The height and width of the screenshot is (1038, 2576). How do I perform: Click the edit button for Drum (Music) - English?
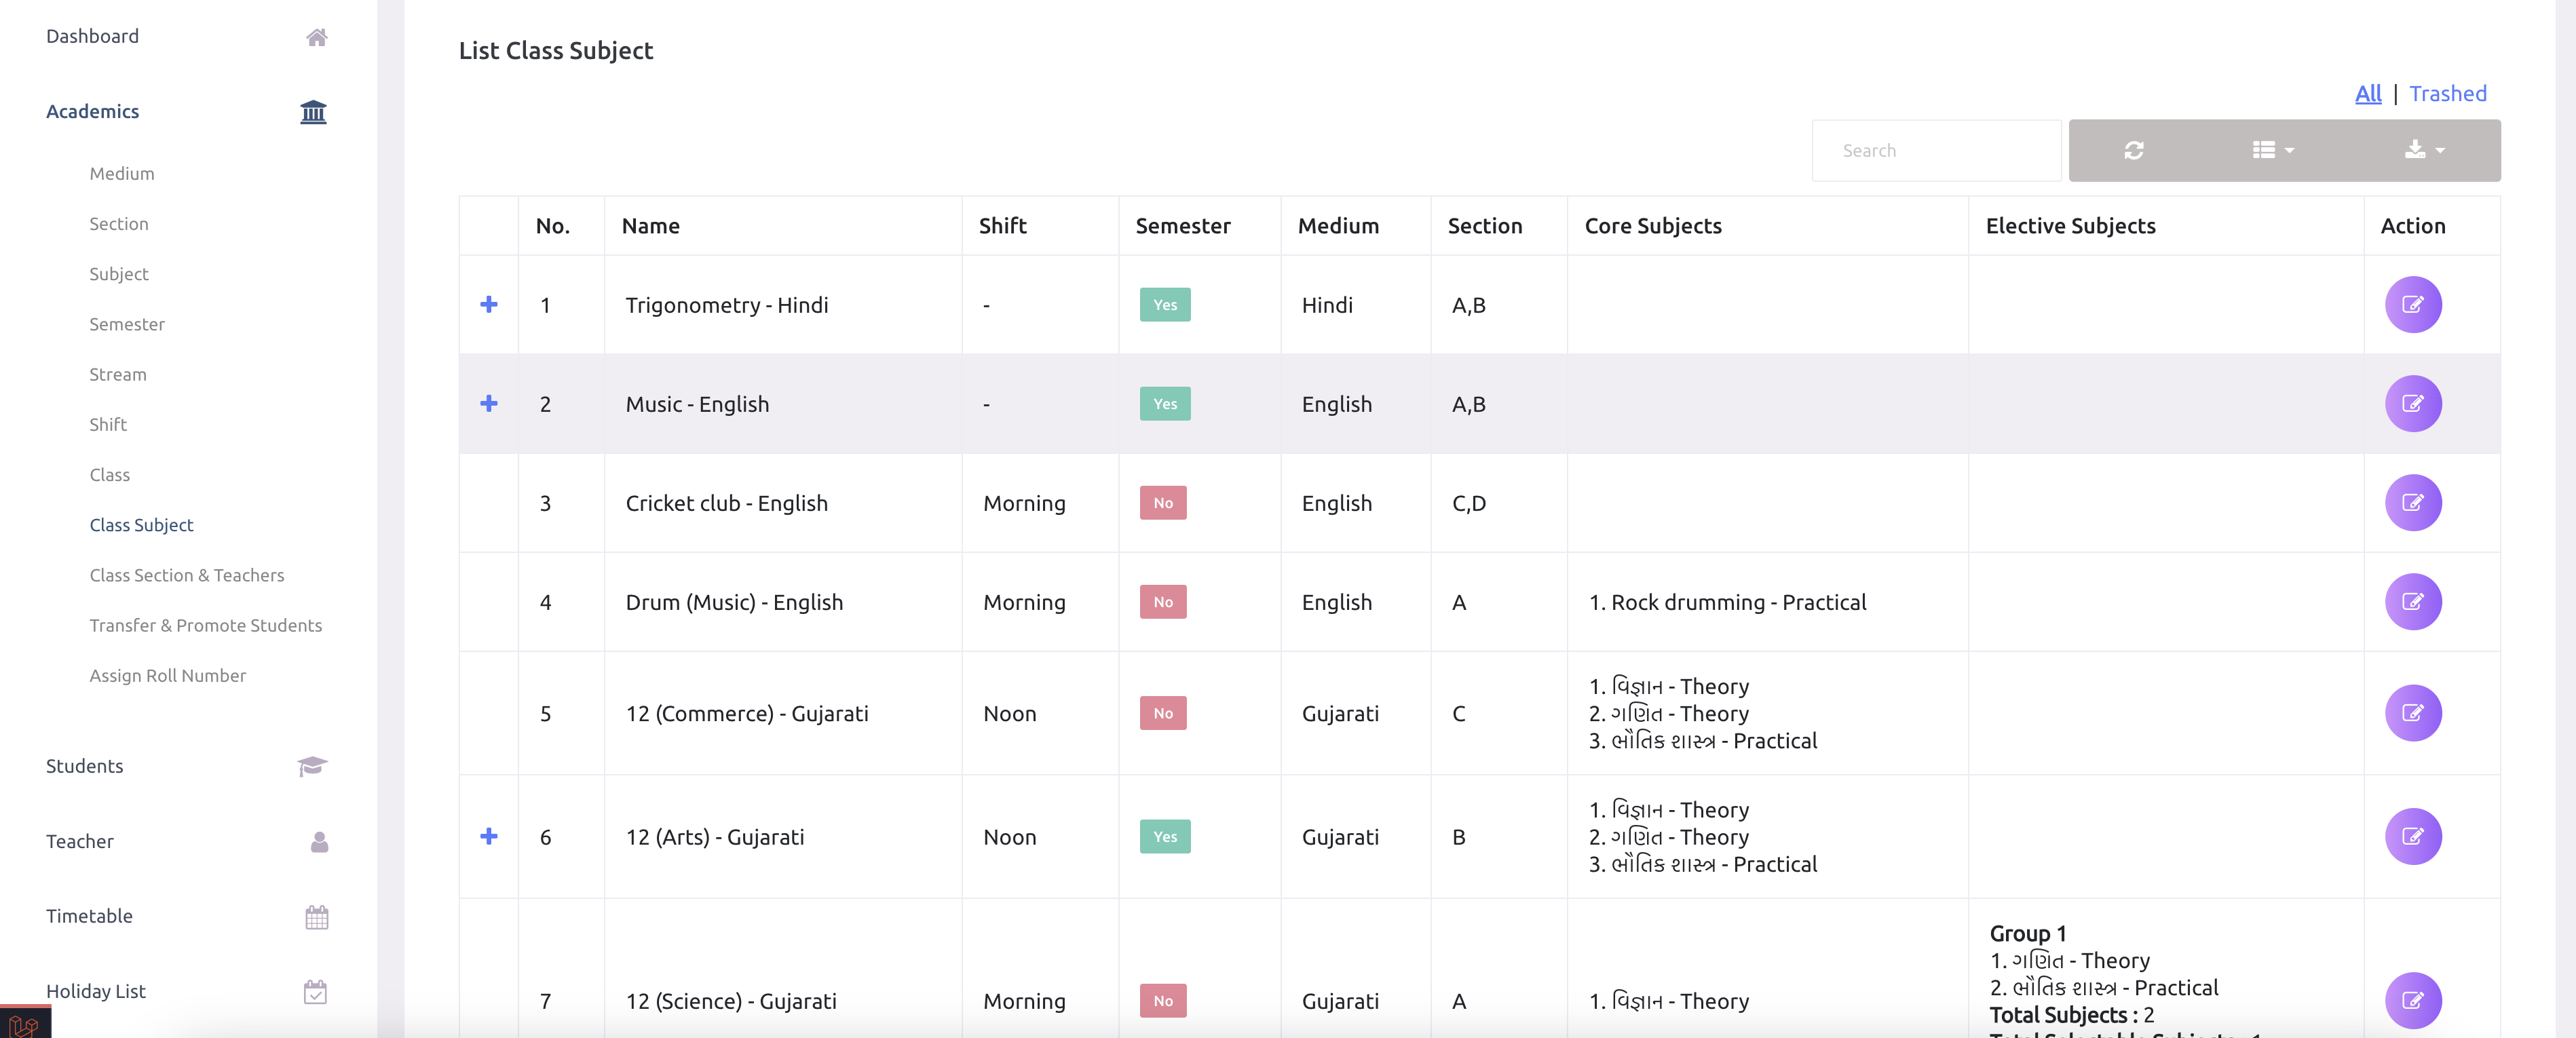[2413, 602]
